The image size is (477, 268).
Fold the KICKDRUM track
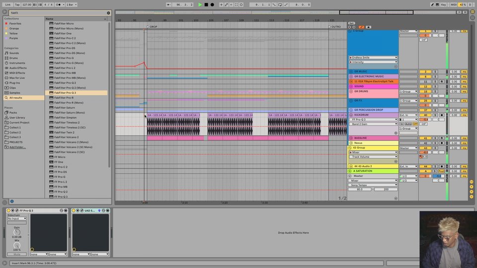pos(351,115)
